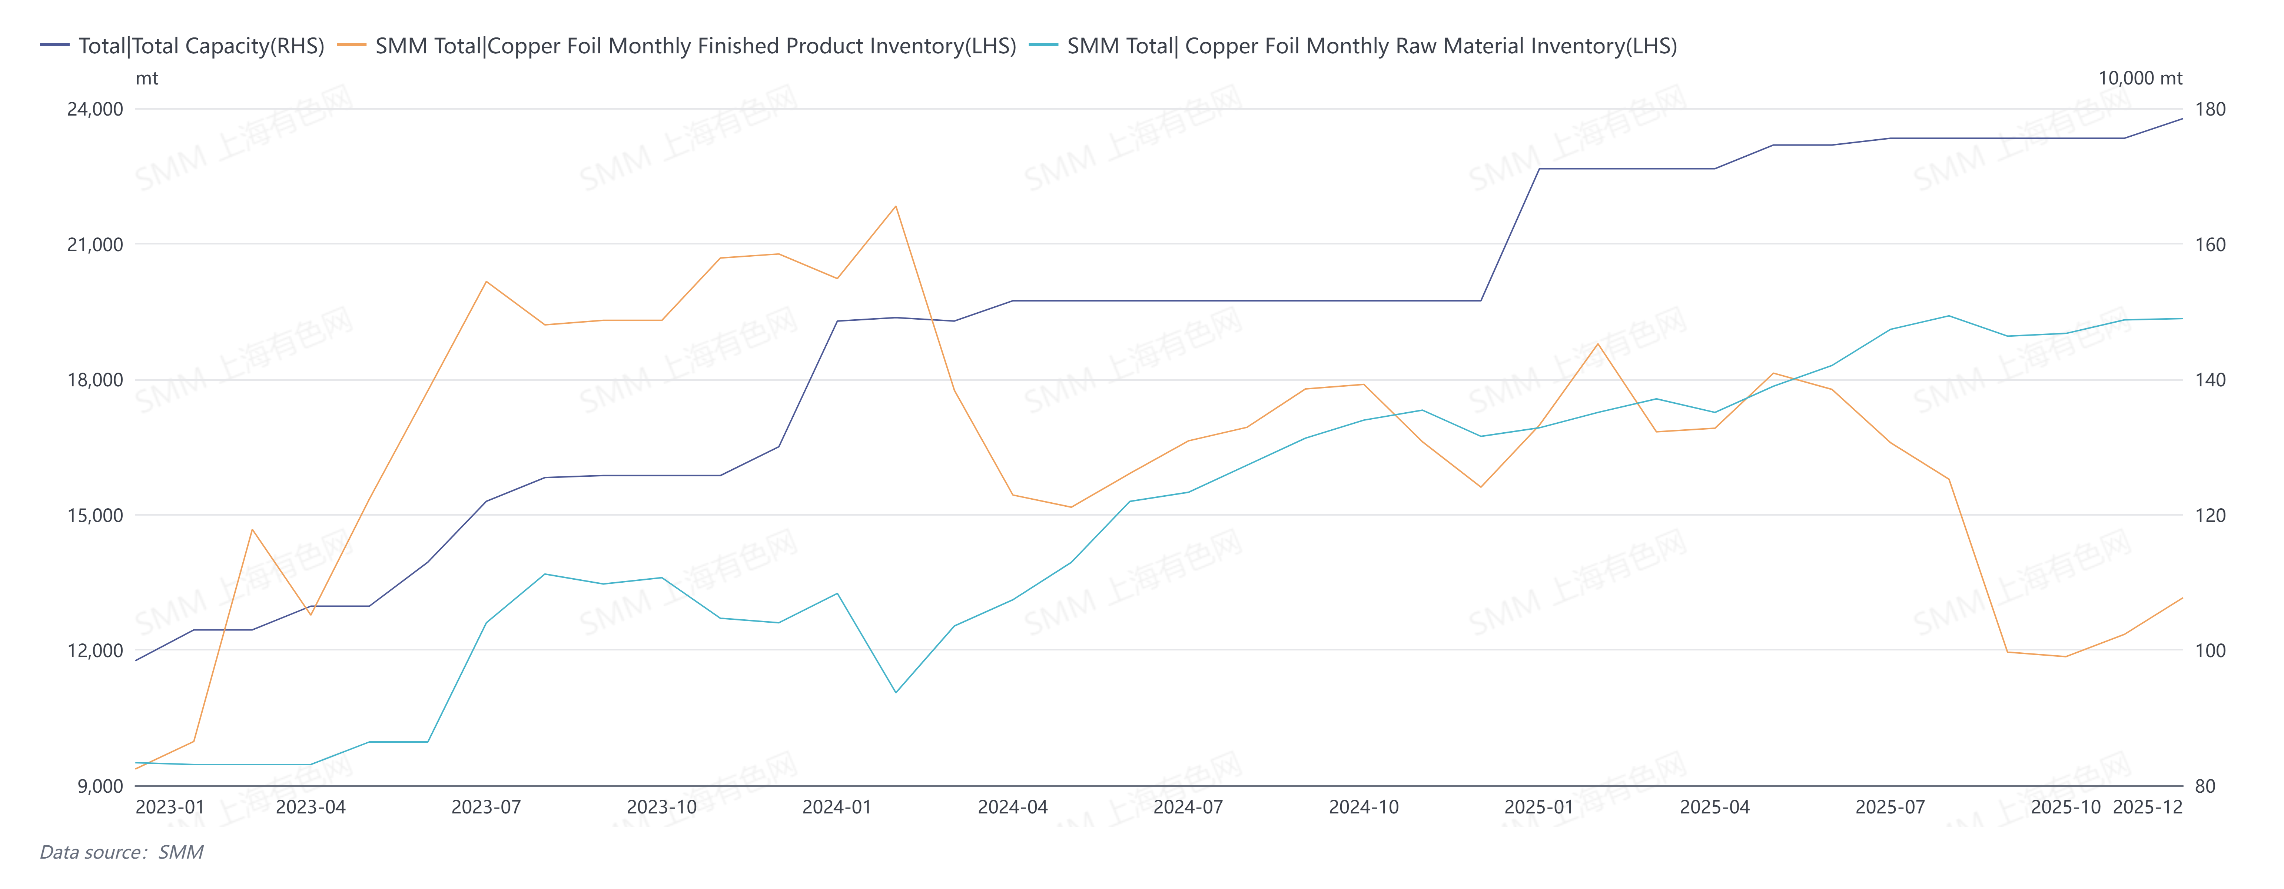
Task: Click the Data source: SMM caption
Action: click(x=122, y=852)
